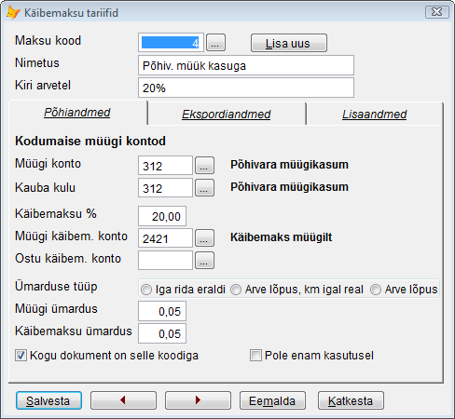Click the application icon in title bar

click(x=13, y=13)
